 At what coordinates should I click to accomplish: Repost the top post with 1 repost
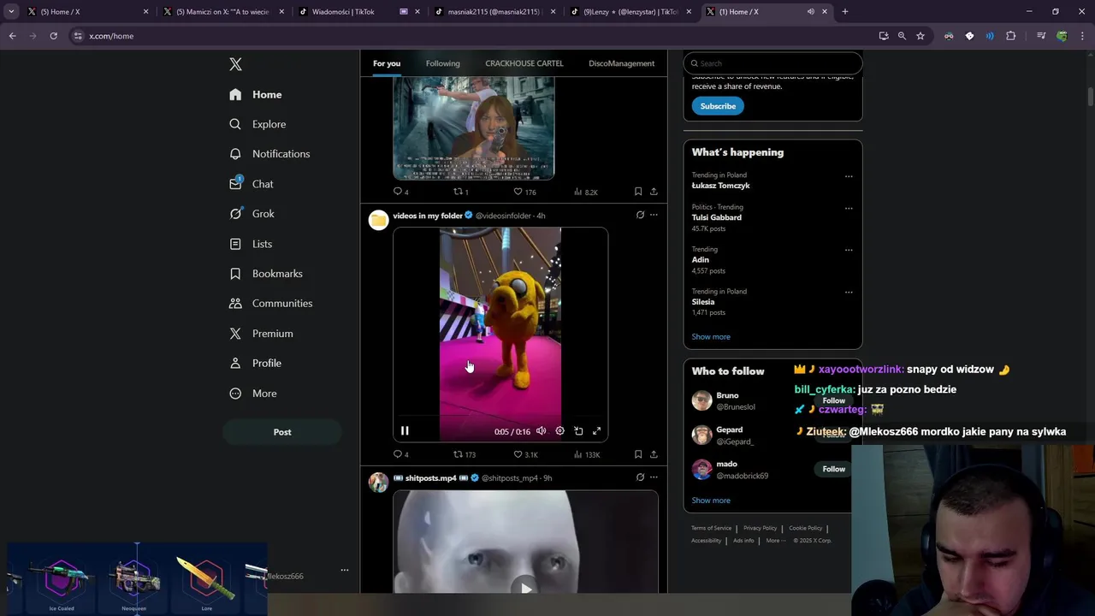tap(460, 192)
